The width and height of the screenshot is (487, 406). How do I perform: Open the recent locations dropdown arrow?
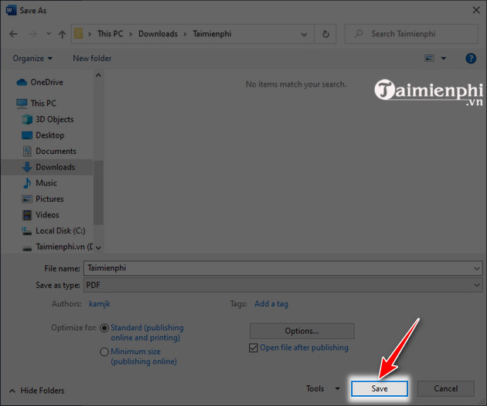(x=49, y=33)
